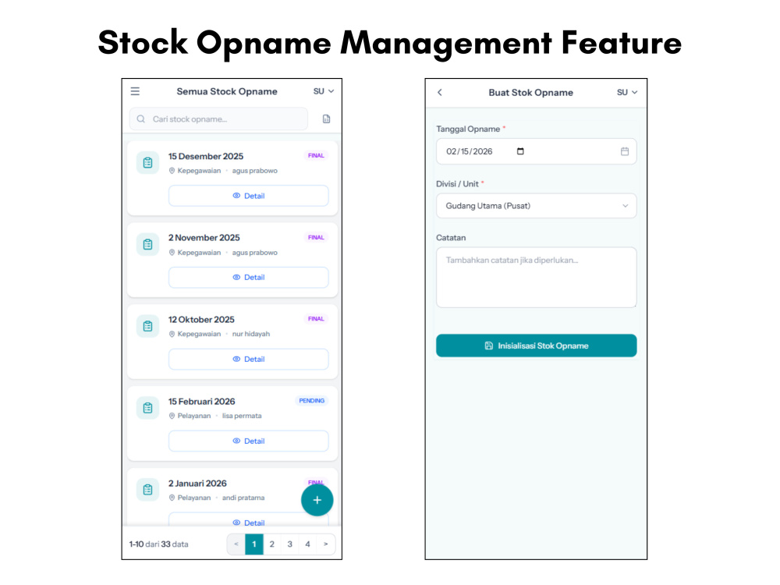Click lisa permata name text
The width and height of the screenshot is (780, 585).
(x=242, y=416)
